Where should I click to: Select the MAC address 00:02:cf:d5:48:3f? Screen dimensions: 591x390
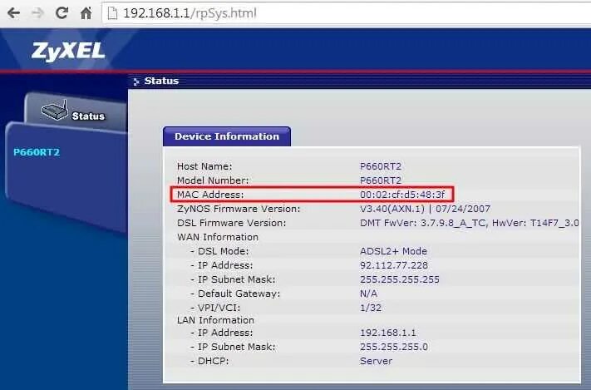[x=402, y=195]
